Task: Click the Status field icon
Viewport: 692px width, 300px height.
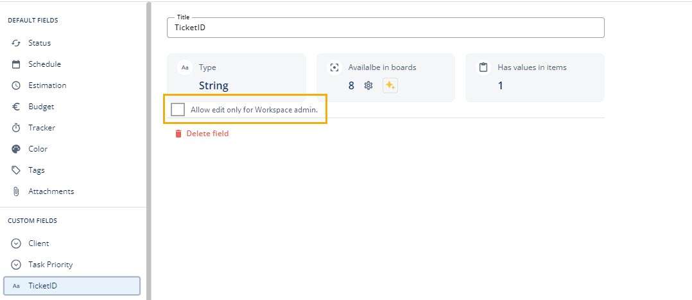Action: pos(16,43)
